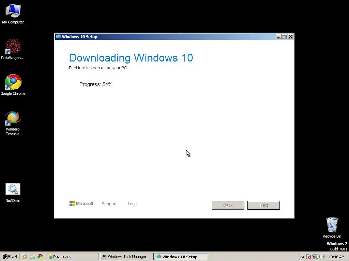Viewport: 349px width, 261px height.
Task: Switch to Windows Task Manager taskbar button
Action: 127,257
